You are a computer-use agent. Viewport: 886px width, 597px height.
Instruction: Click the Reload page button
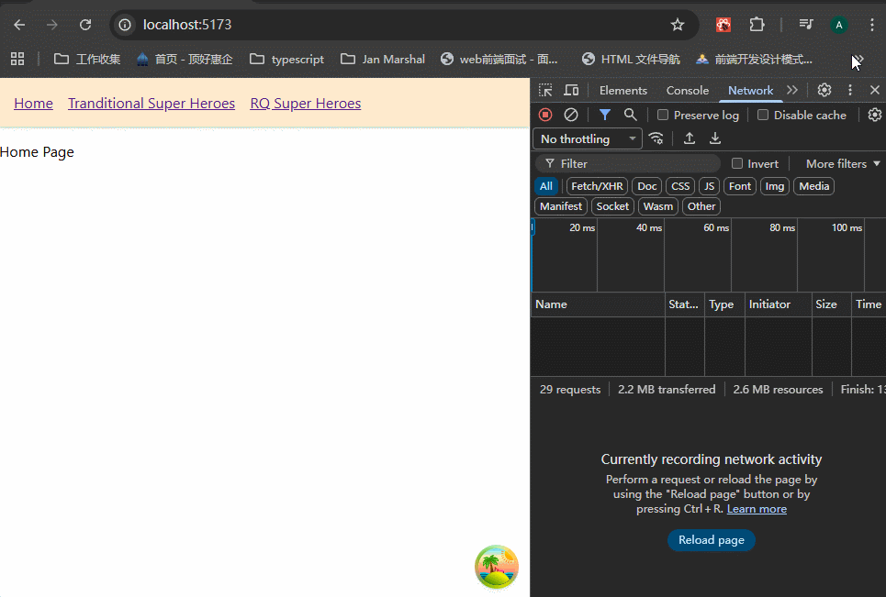point(712,540)
